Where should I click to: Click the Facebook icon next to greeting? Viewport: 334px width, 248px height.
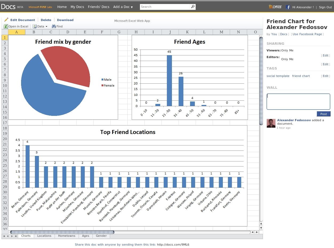[288, 7]
